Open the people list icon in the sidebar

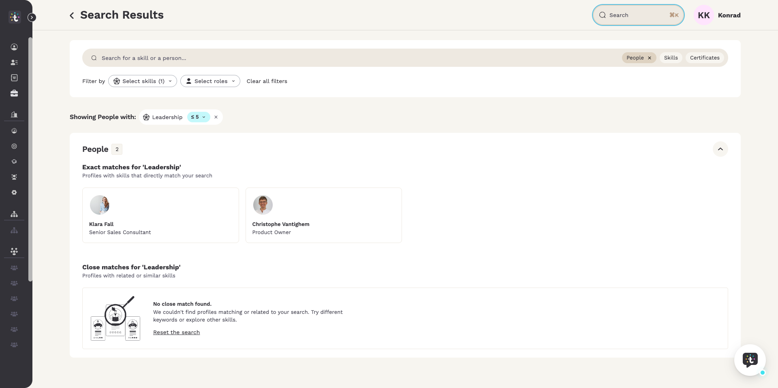(x=14, y=62)
